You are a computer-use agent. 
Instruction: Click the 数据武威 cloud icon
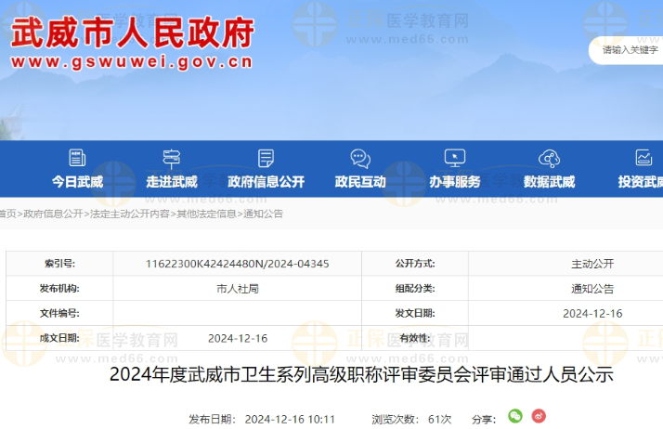click(x=549, y=159)
